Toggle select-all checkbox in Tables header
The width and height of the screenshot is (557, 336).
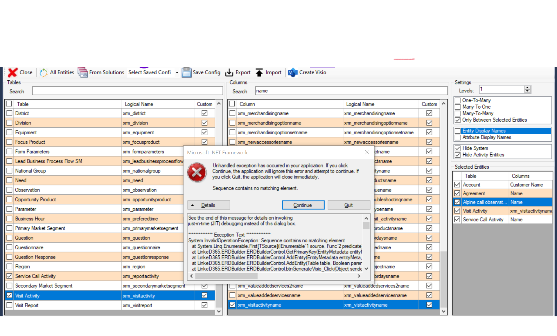coord(9,104)
